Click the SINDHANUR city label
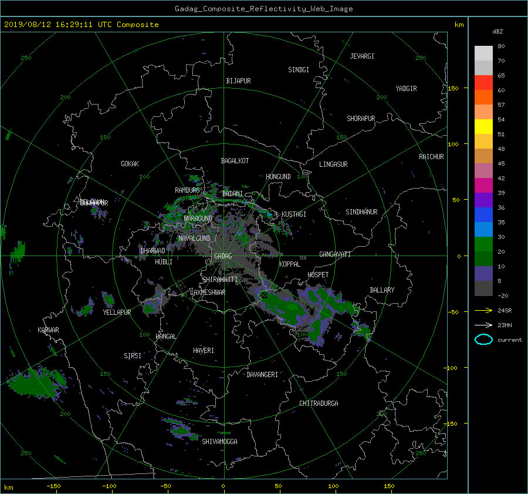This screenshot has width=528, height=494. 361,212
